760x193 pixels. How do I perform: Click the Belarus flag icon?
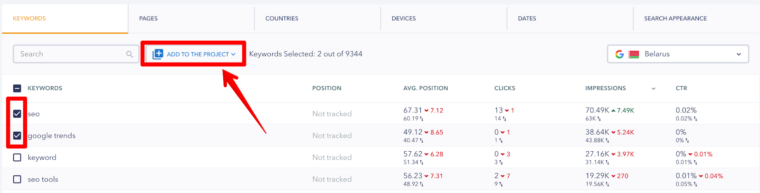point(634,54)
